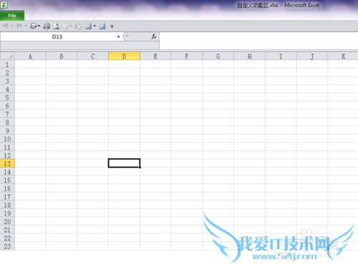Click inside the formula bar input
The image size is (358, 267).
258,41
